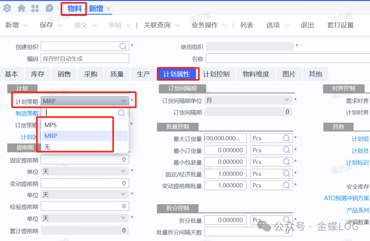This screenshot has height=241, width=370.
Task: Choose 无 option in the dropdown list
Action: (x=48, y=147)
